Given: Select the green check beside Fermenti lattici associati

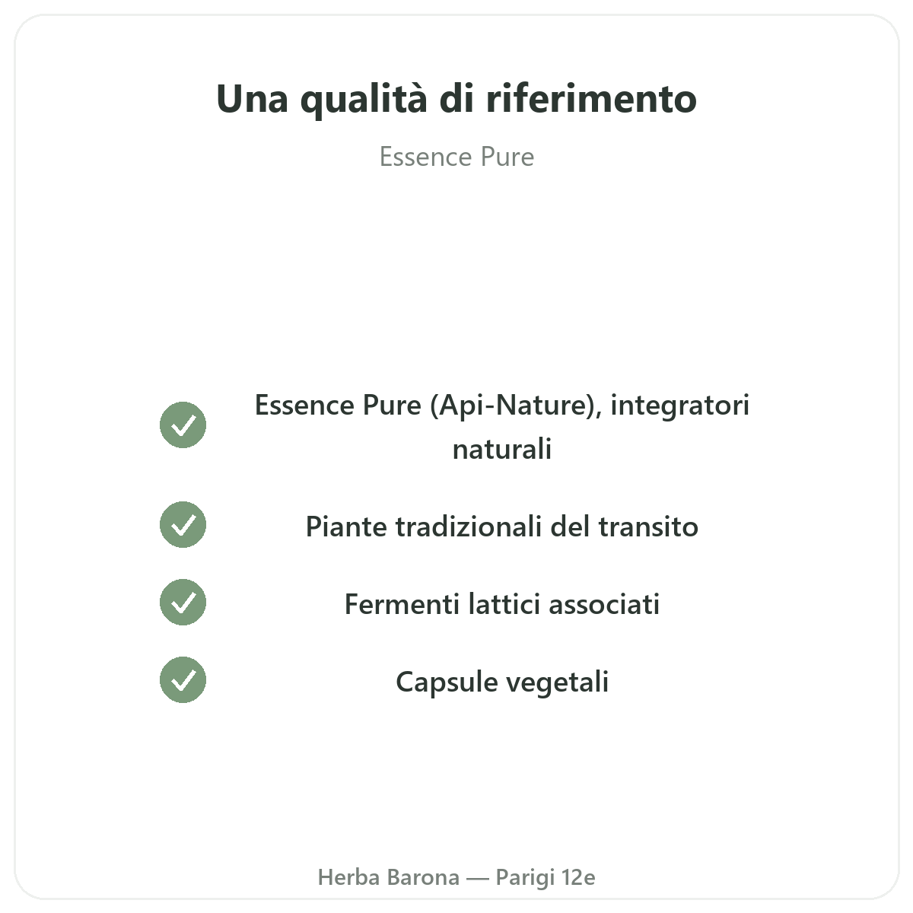Looking at the screenshot, I should (x=183, y=602).
